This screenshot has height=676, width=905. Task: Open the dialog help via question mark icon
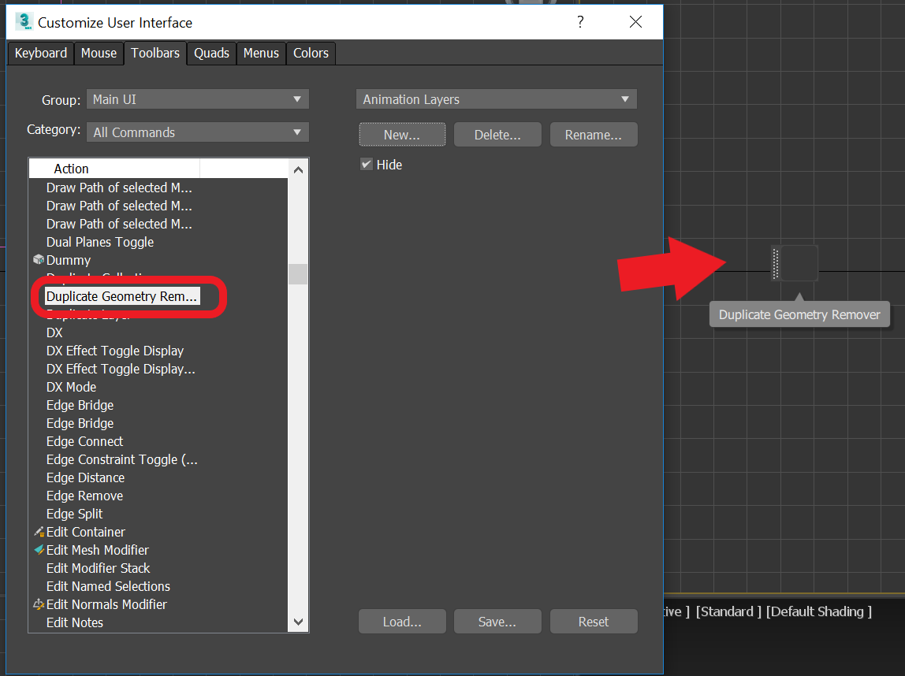point(580,22)
